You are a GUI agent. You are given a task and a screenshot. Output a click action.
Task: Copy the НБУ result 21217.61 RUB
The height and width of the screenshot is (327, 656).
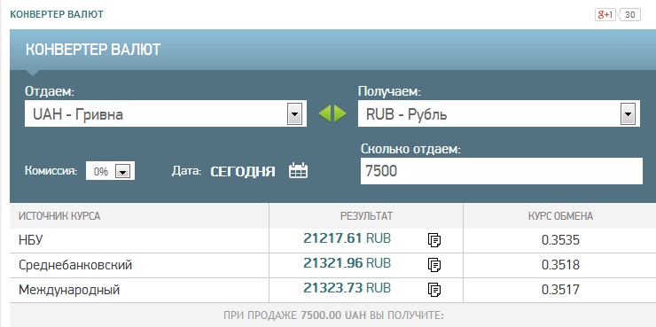point(434,240)
